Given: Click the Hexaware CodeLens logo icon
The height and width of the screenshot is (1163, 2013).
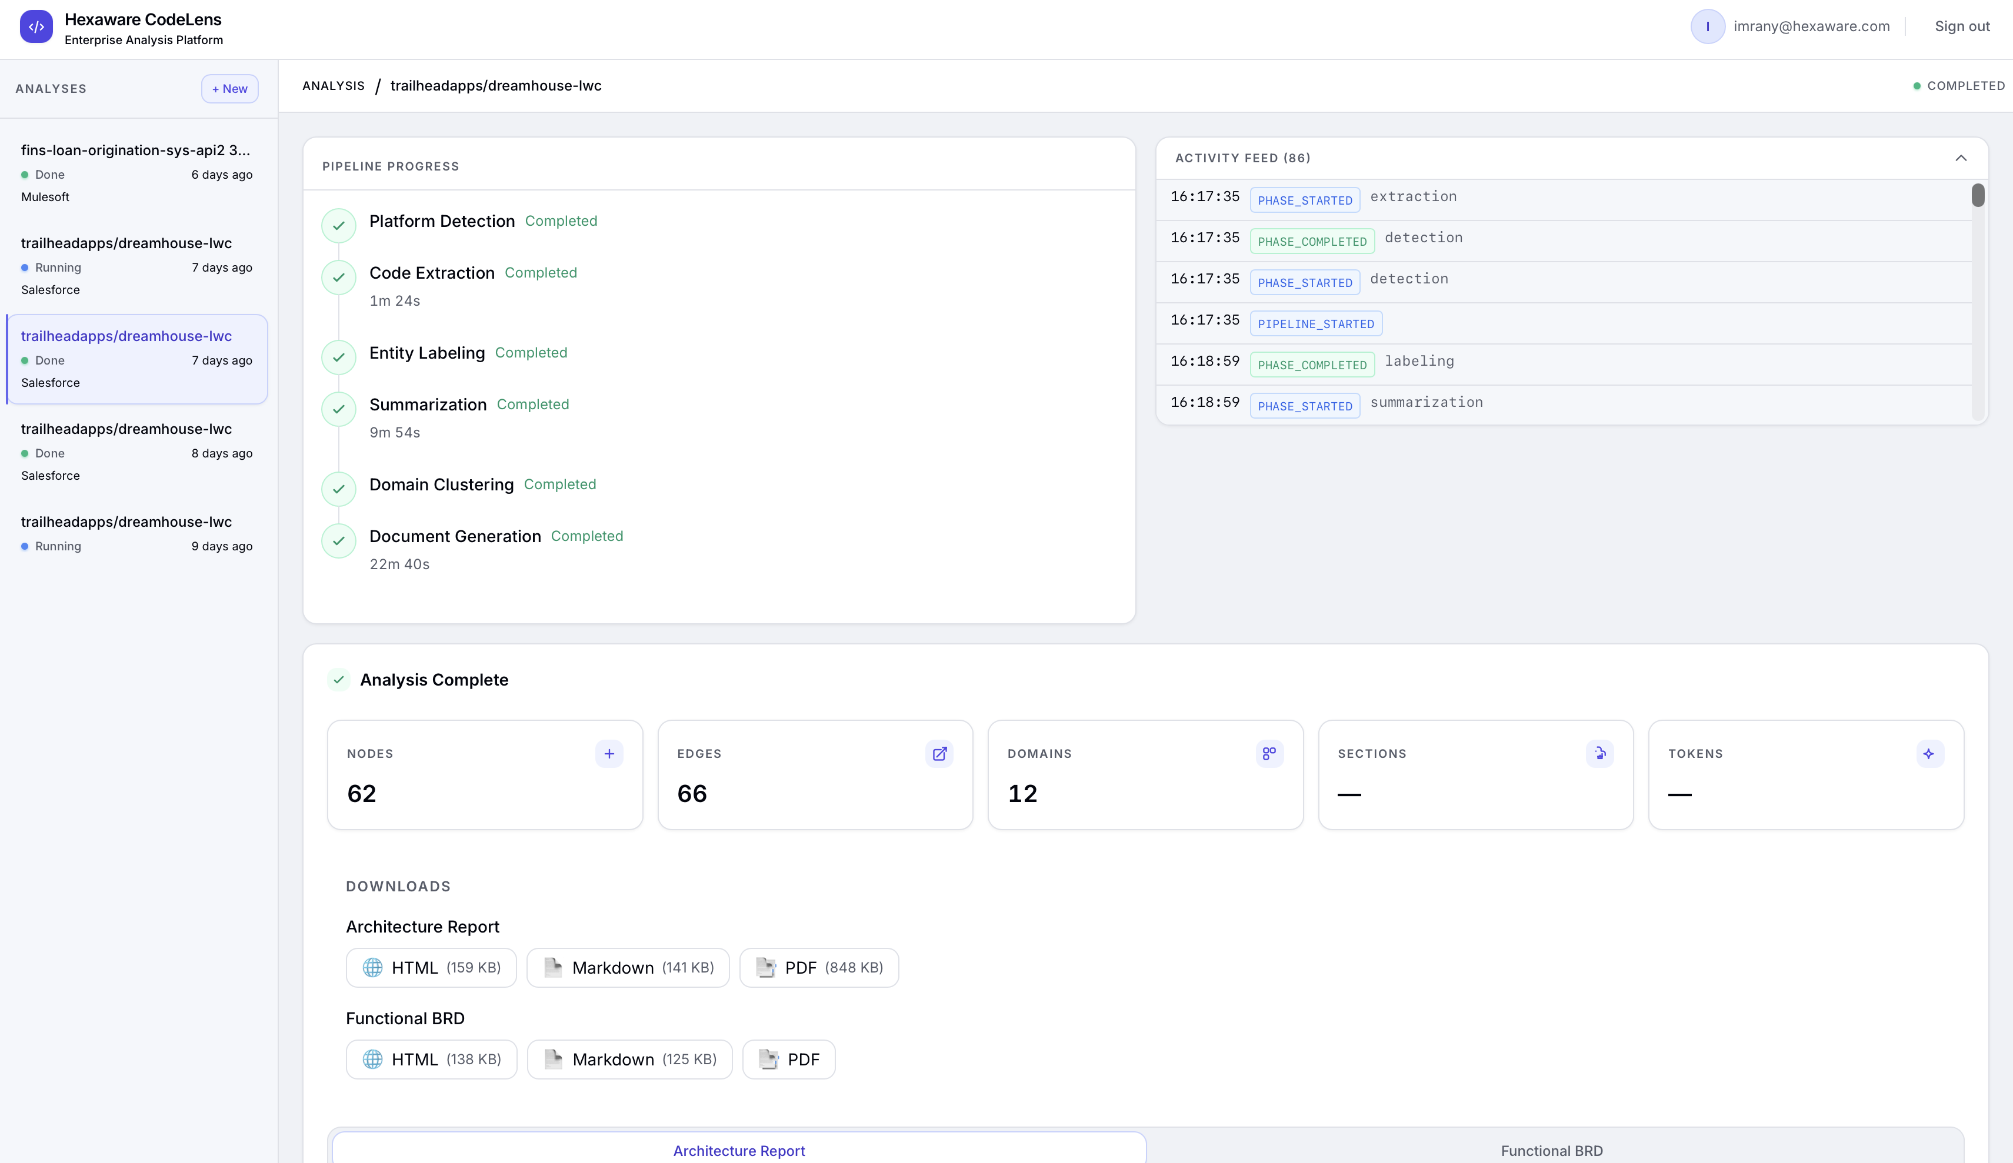Looking at the screenshot, I should pos(36,26).
